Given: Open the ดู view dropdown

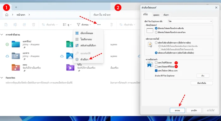Looking at the screenshot, I should coord(67,25).
